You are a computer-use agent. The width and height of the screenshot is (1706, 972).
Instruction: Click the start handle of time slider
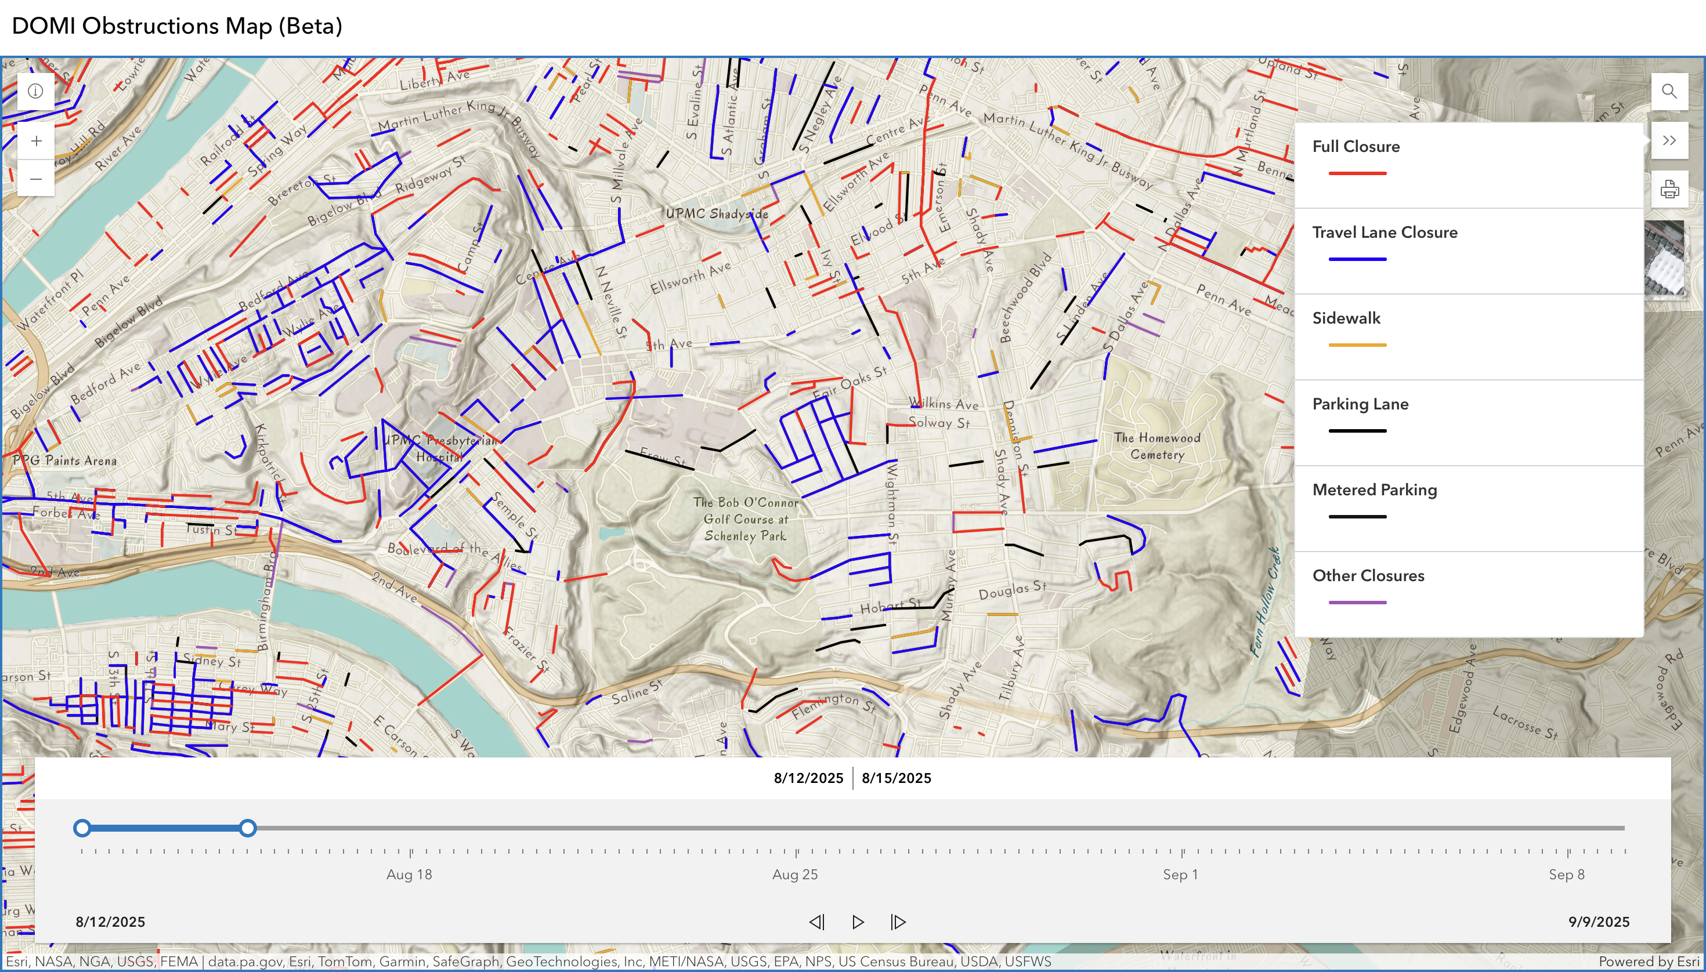point(82,828)
